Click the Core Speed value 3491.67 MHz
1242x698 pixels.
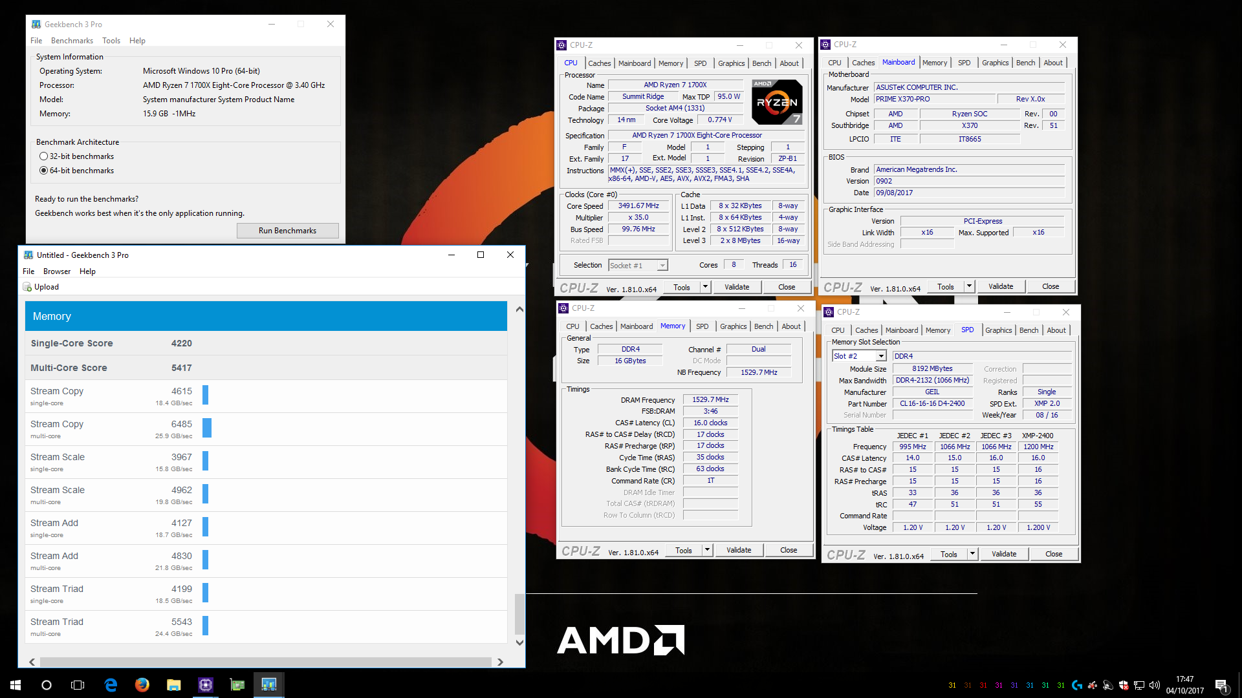coord(638,206)
